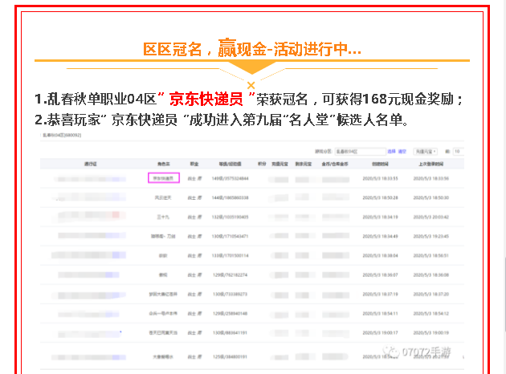Click creation time 2020/5/3 18:34:49
Screen dimensions: 506x374
[380, 236]
